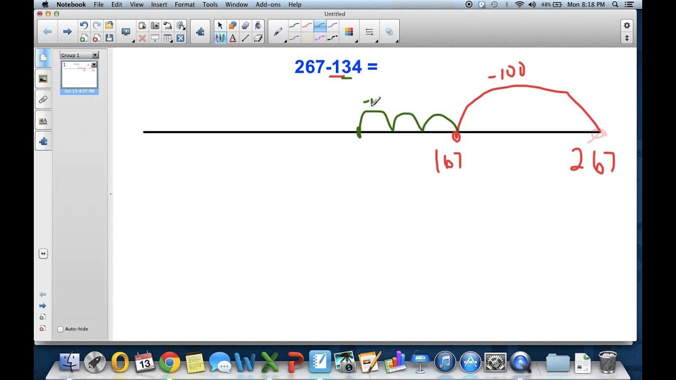This screenshot has height=380, width=676.
Task: Choose the yellow highlighter line style
Action: (x=307, y=38)
